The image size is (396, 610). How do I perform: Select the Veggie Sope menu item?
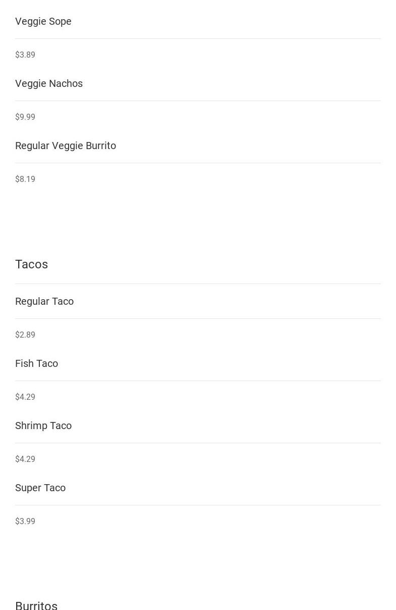click(43, 21)
